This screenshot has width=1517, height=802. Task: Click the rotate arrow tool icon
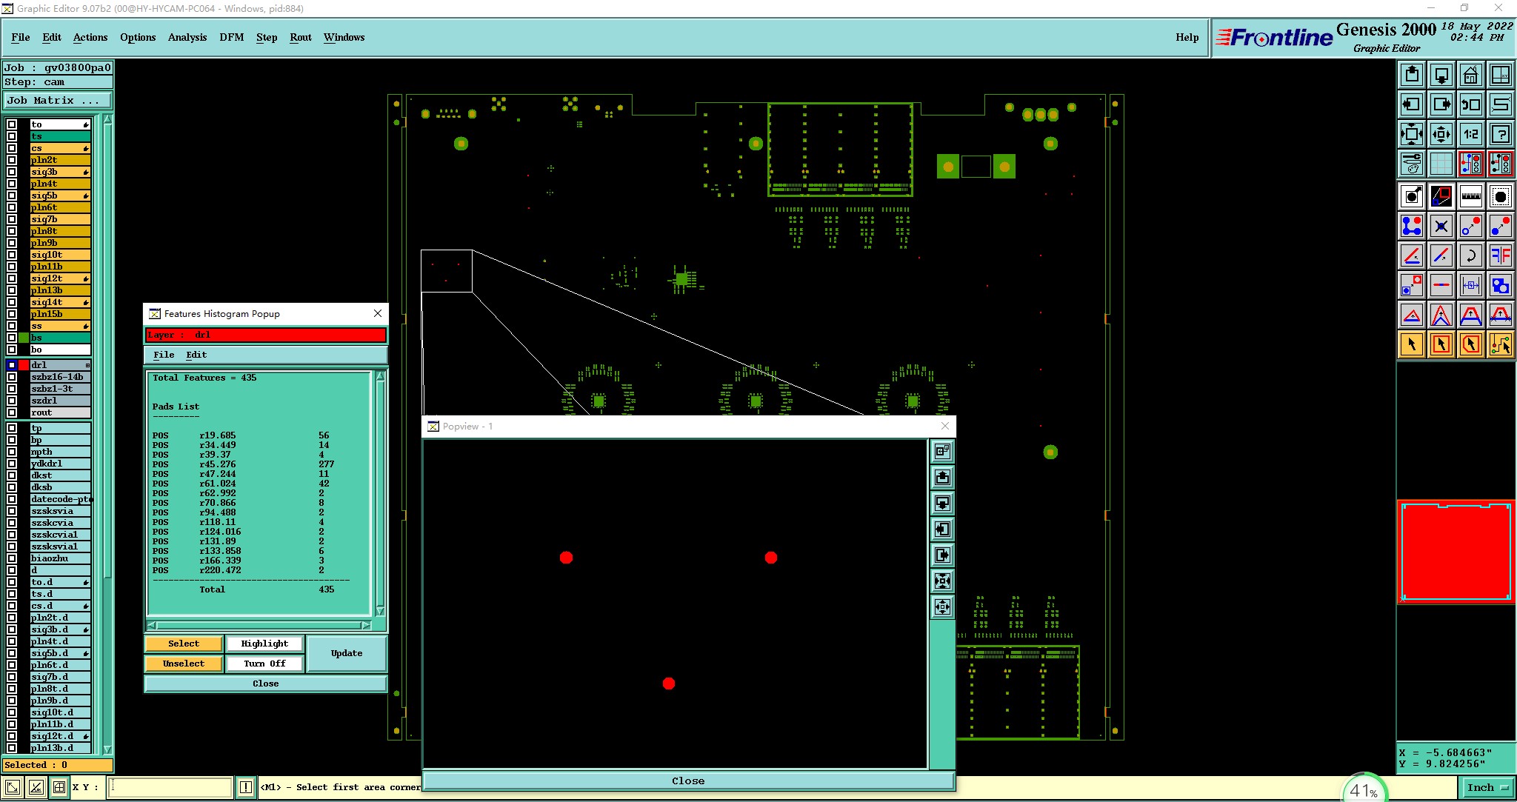click(1470, 255)
